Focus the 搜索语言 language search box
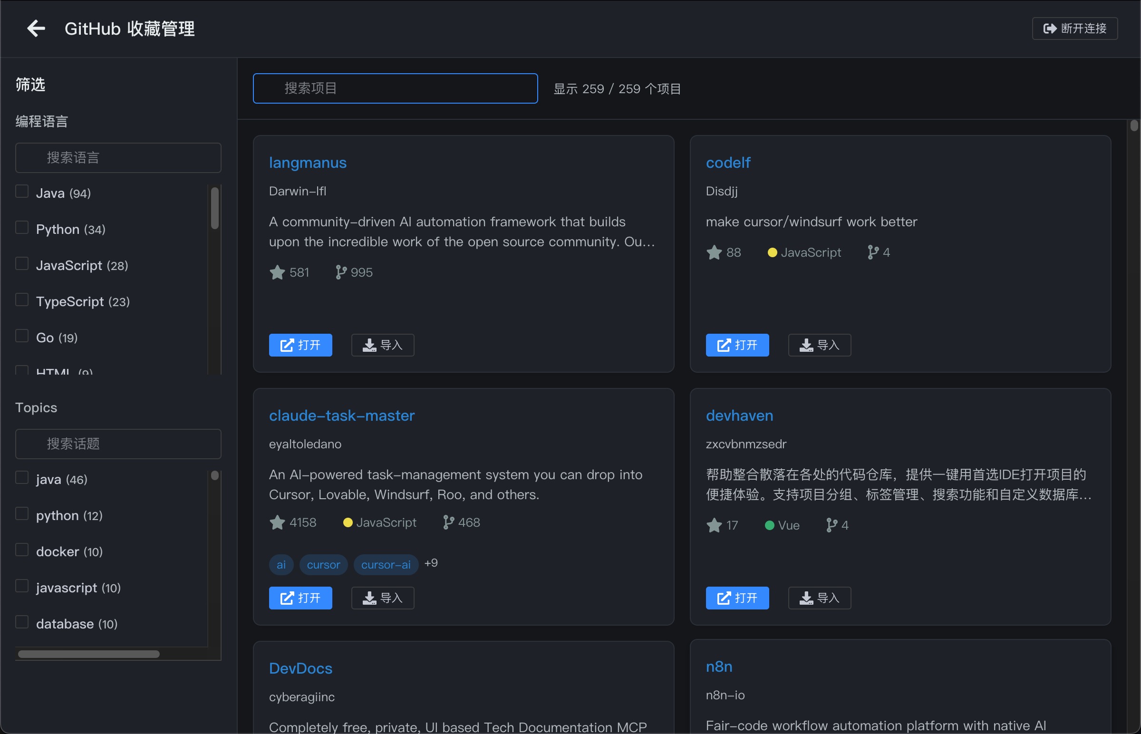Viewport: 1141px width, 734px height. [118, 158]
